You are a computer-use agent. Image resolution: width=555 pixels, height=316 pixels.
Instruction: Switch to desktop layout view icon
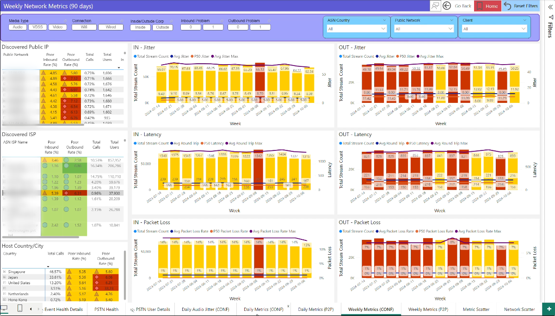[5, 309]
